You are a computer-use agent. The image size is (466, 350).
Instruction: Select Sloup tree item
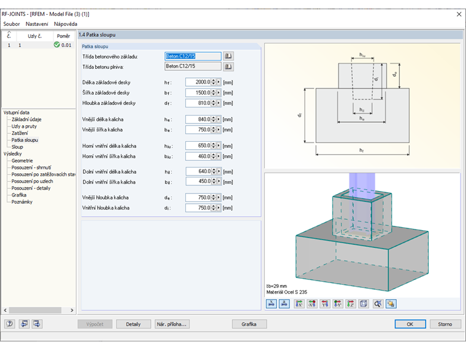pos(17,147)
